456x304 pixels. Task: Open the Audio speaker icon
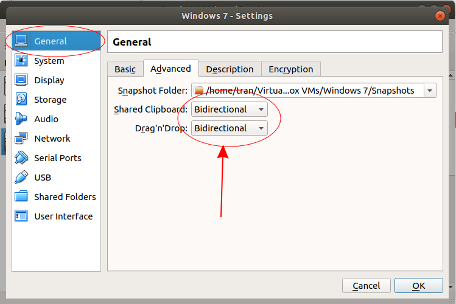[x=21, y=119]
